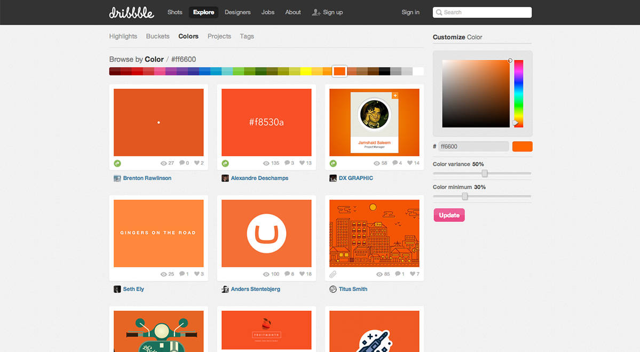Click Anders Stentebjerg's avatar icon
The image size is (640, 352).
click(225, 289)
